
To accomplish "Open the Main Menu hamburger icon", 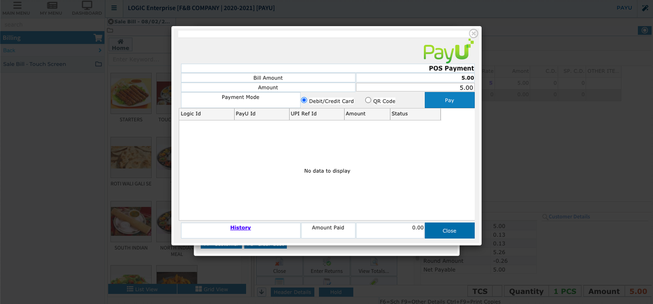I will pos(17,5).
